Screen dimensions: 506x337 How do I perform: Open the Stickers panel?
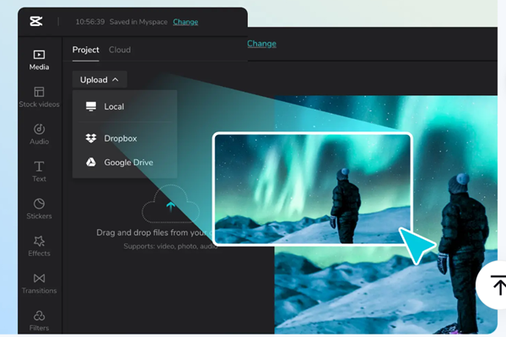(x=39, y=208)
